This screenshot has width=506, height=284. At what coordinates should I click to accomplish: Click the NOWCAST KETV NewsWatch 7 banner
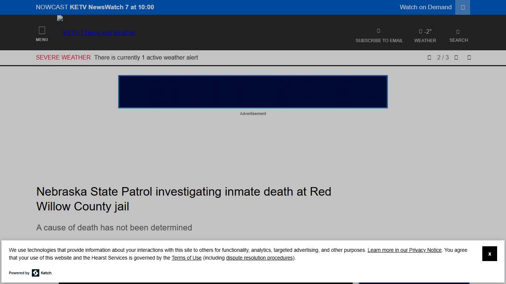pyautogui.click(x=95, y=7)
